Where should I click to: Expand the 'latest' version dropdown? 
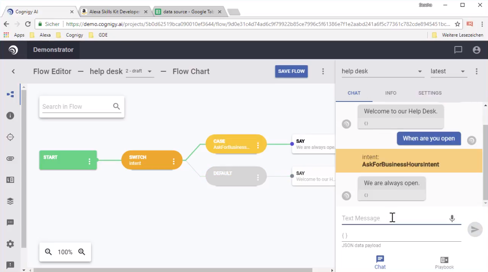coord(448,71)
